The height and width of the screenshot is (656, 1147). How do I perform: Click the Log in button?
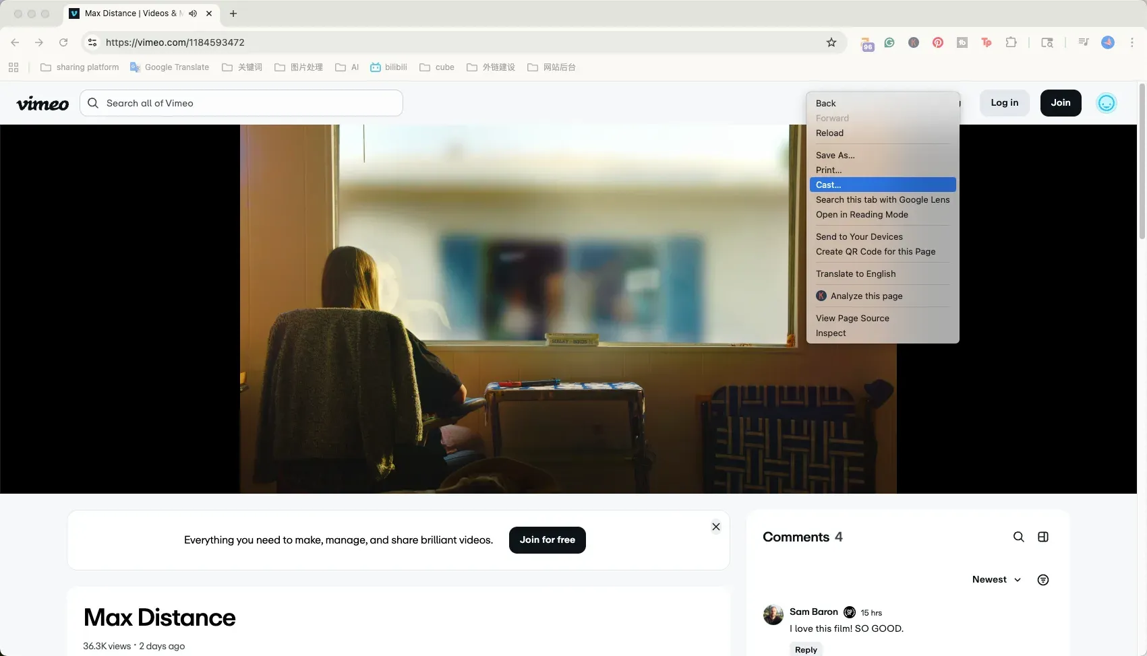tap(1005, 103)
